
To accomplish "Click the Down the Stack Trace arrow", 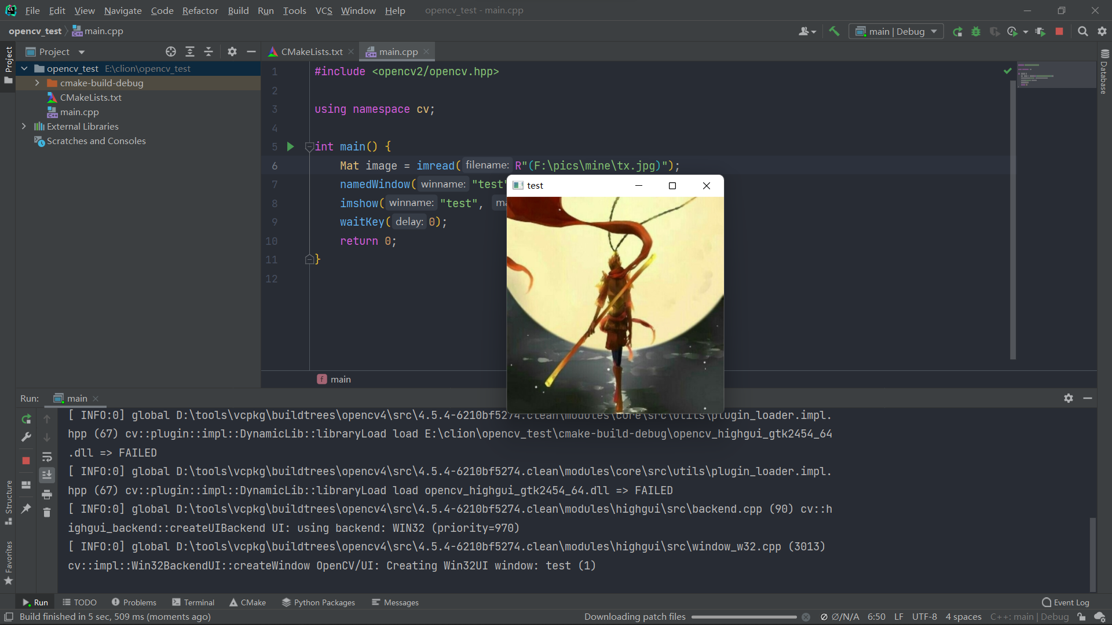I will tap(47, 437).
